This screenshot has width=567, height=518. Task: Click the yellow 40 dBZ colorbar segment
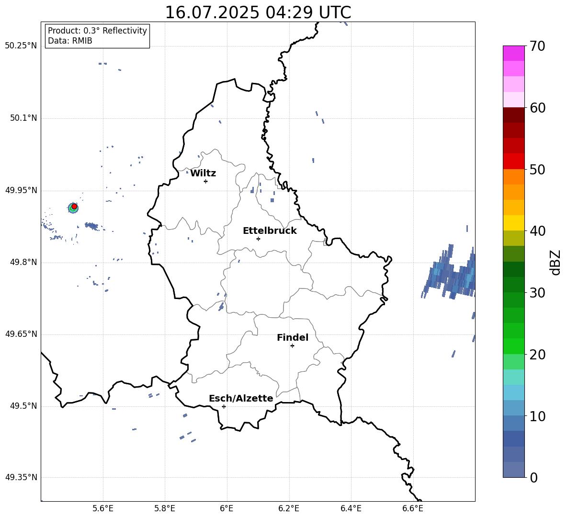tap(514, 223)
